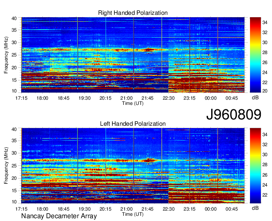The width and height of the screenshot is (272, 221).
Task: Click 10 MHz frequency tick on Right Handed plot
Action: coord(14,91)
